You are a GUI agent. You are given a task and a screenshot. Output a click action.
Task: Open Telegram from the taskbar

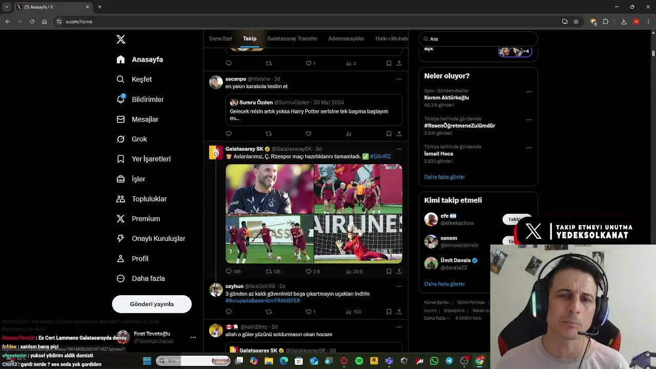tap(449, 361)
